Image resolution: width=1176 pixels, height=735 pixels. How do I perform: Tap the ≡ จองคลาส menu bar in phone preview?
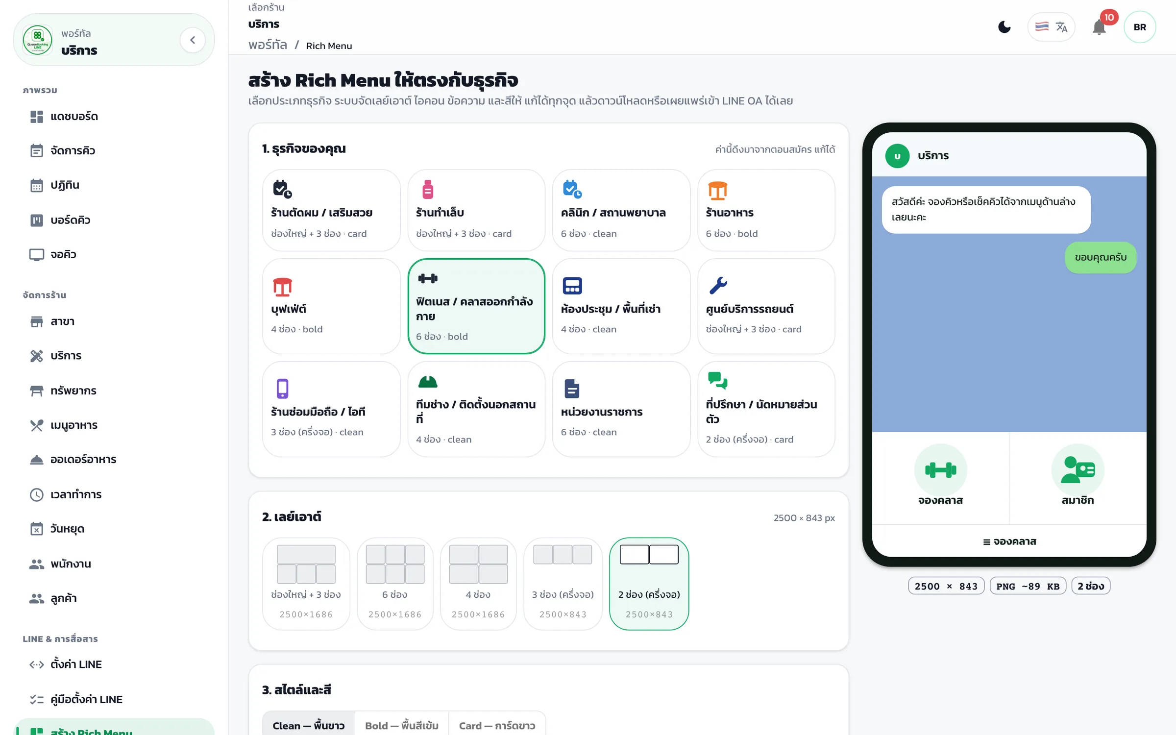coord(1009,541)
